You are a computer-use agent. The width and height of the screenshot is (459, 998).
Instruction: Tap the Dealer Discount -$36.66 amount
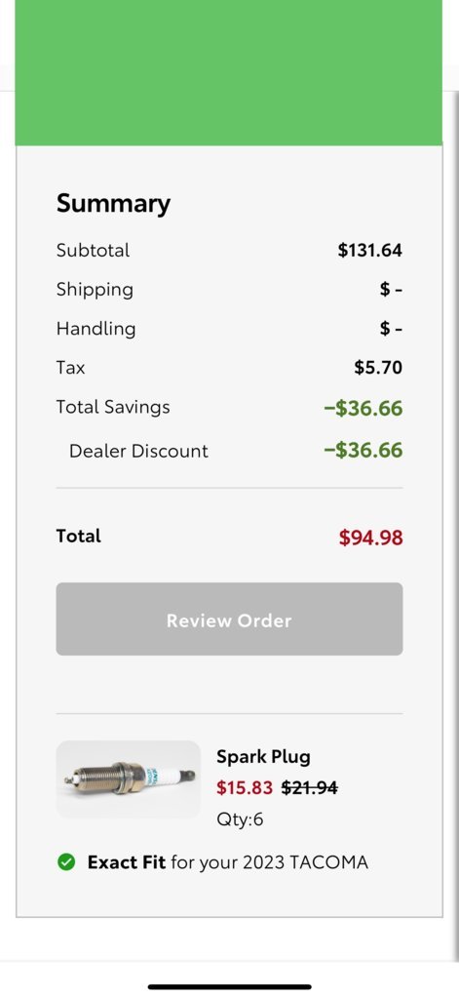pyautogui.click(x=363, y=451)
